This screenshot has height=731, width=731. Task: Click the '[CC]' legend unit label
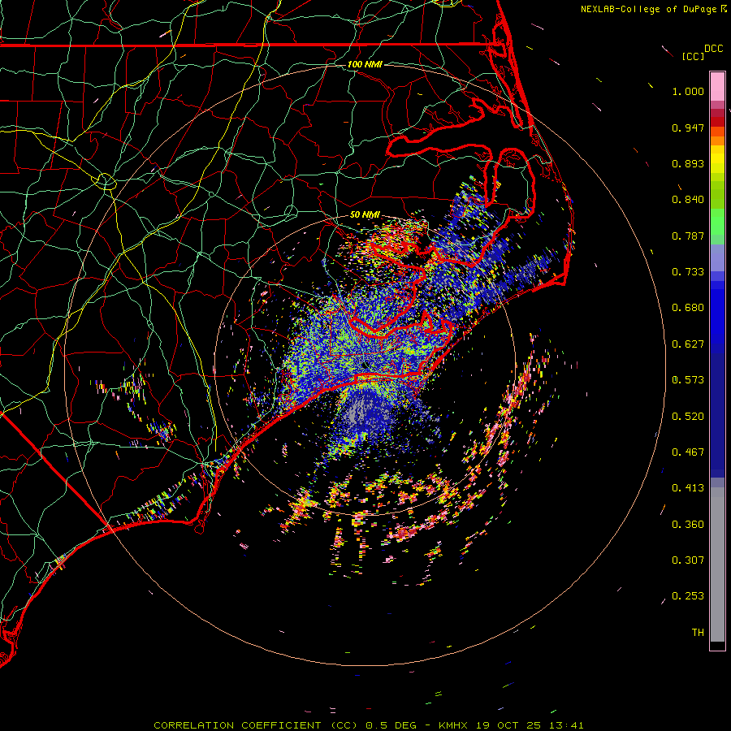[x=693, y=56]
